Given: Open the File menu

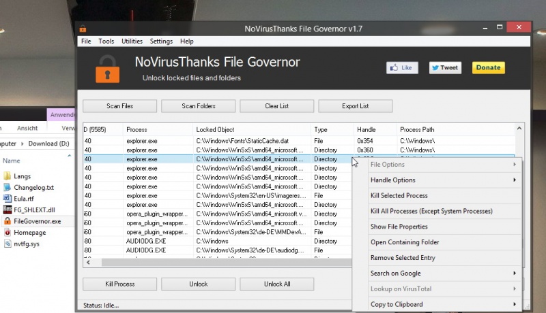Looking at the screenshot, I should (x=86, y=42).
